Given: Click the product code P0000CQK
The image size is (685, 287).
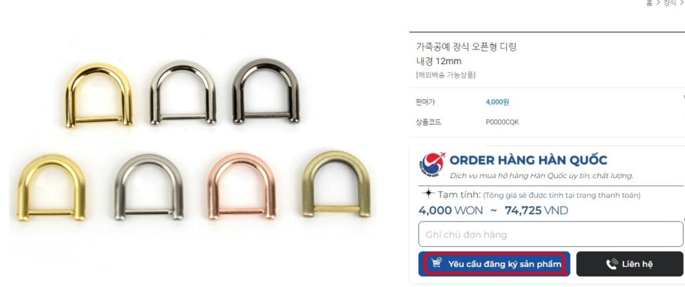Looking at the screenshot, I should click(x=502, y=122).
